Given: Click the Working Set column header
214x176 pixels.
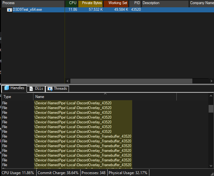Looking at the screenshot, I should pyautogui.click(x=117, y=3).
